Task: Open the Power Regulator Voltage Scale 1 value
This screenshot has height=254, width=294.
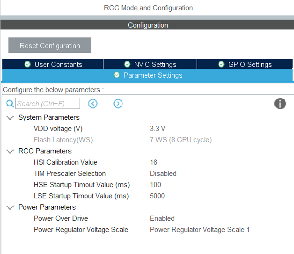Action: pyautogui.click(x=199, y=230)
